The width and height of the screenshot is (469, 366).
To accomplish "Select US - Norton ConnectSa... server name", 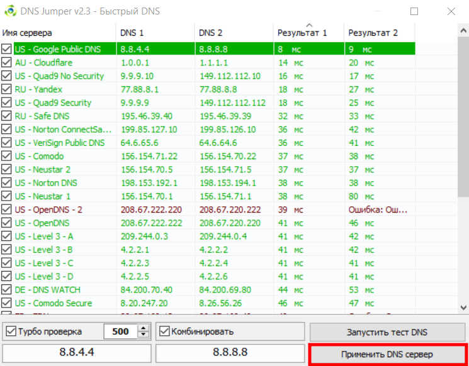I will pos(63,130).
